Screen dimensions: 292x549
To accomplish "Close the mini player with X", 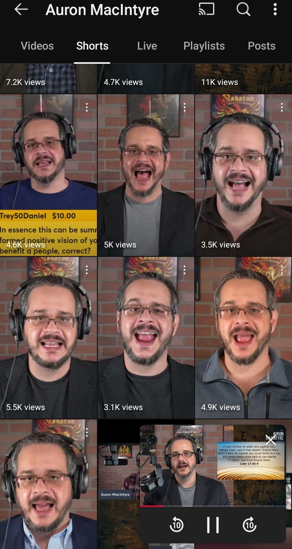I will click(x=271, y=440).
